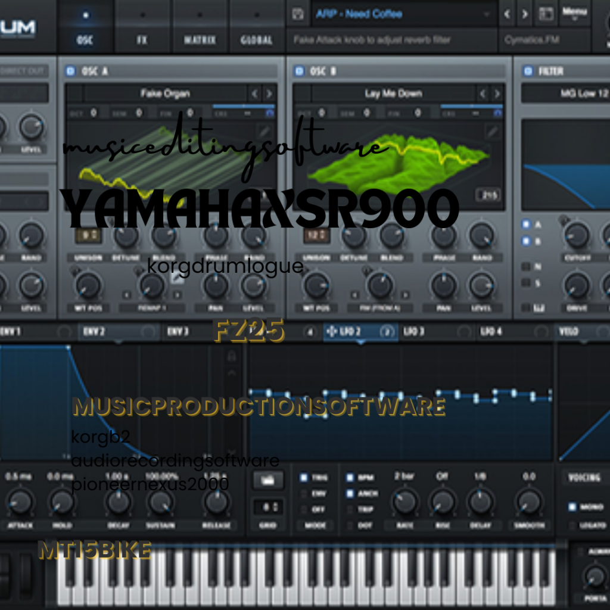
Task: Select the LFO 4 tab
Action: 513,331
